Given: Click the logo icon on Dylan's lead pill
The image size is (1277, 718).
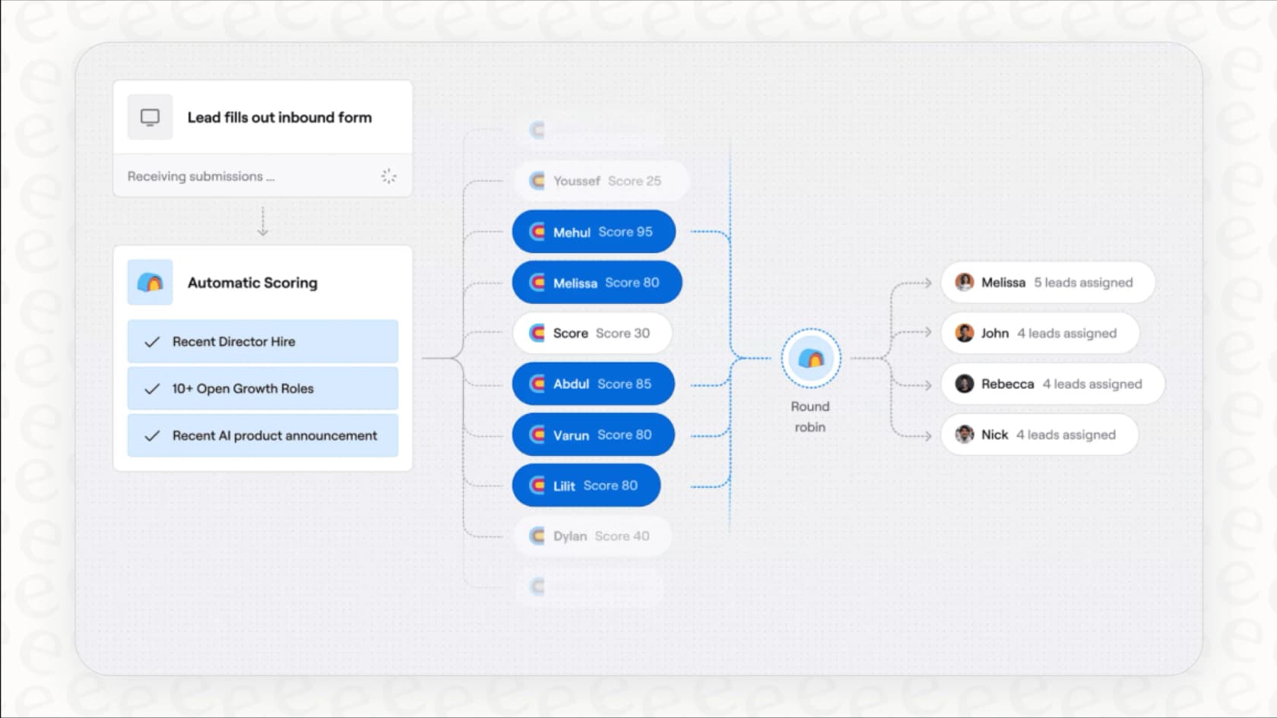Looking at the screenshot, I should point(537,536).
